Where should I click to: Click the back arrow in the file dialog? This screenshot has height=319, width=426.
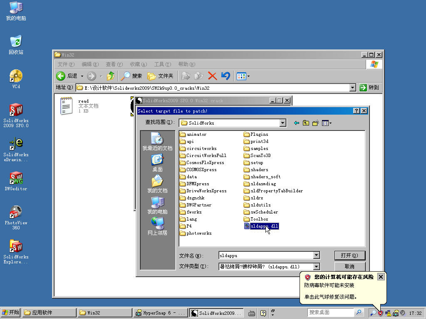(296, 123)
